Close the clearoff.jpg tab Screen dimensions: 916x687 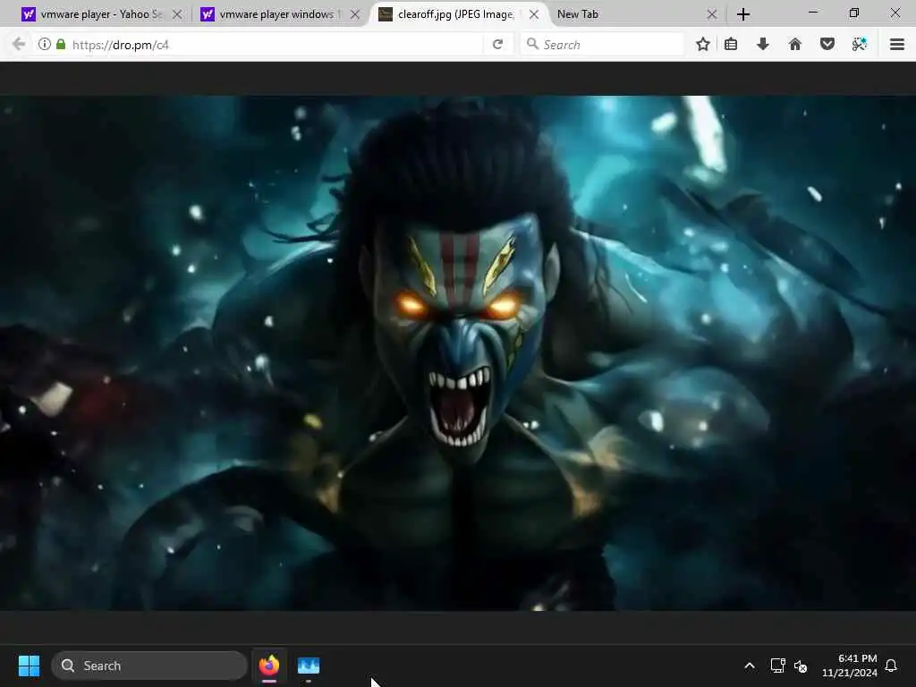point(534,14)
